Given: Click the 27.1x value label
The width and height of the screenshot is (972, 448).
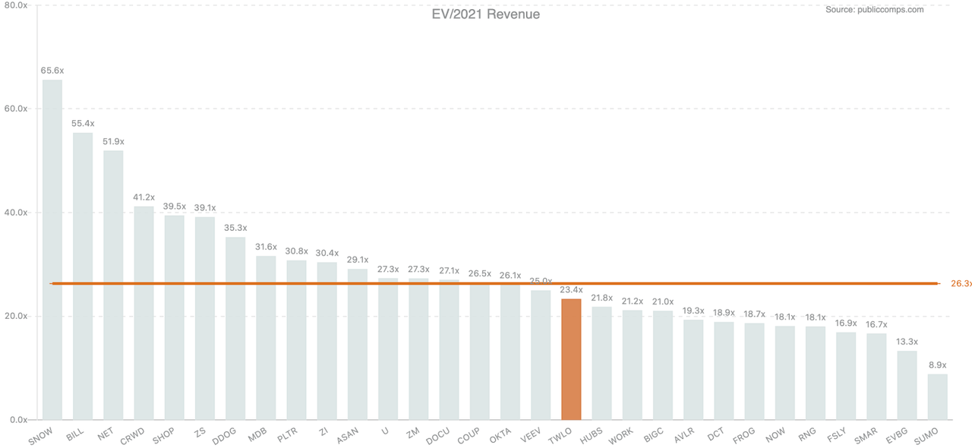Looking at the screenshot, I should pyautogui.click(x=449, y=270).
